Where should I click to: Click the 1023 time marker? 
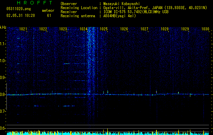click(63, 29)
